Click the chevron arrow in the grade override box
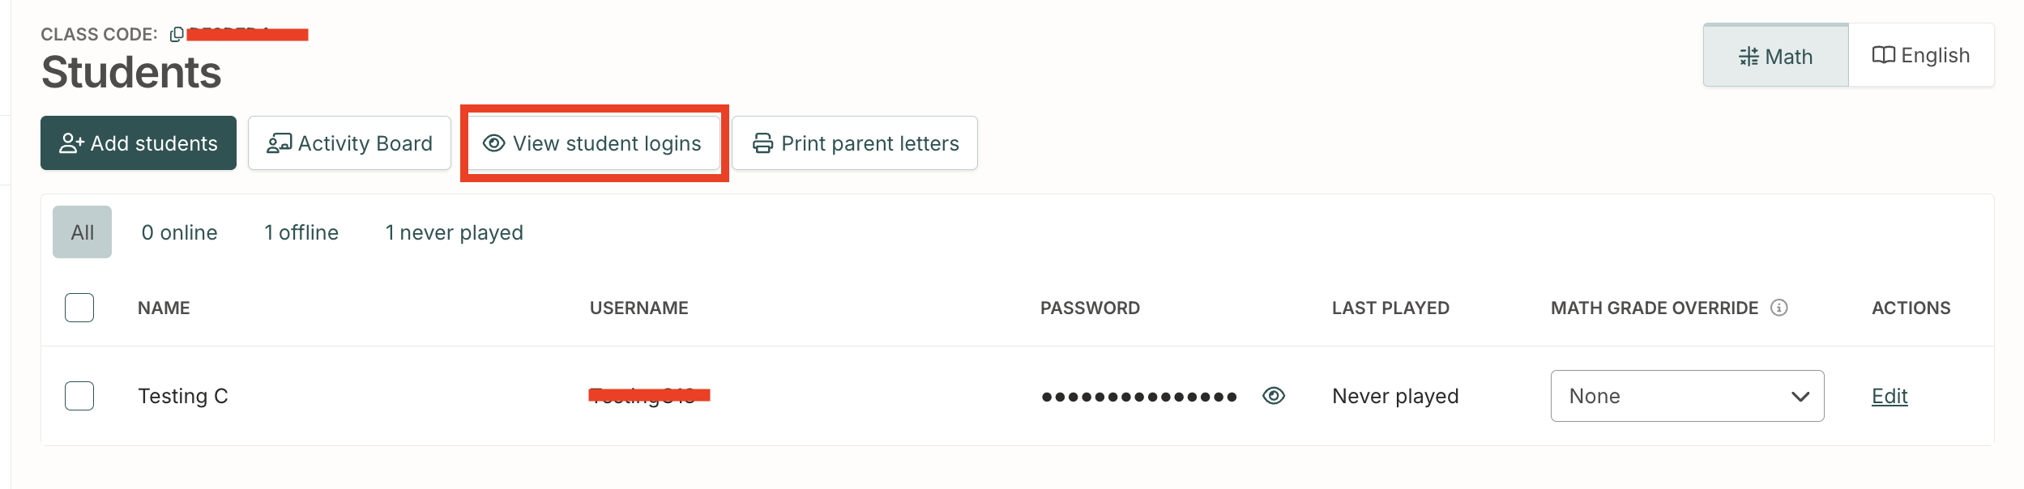 tap(1800, 396)
